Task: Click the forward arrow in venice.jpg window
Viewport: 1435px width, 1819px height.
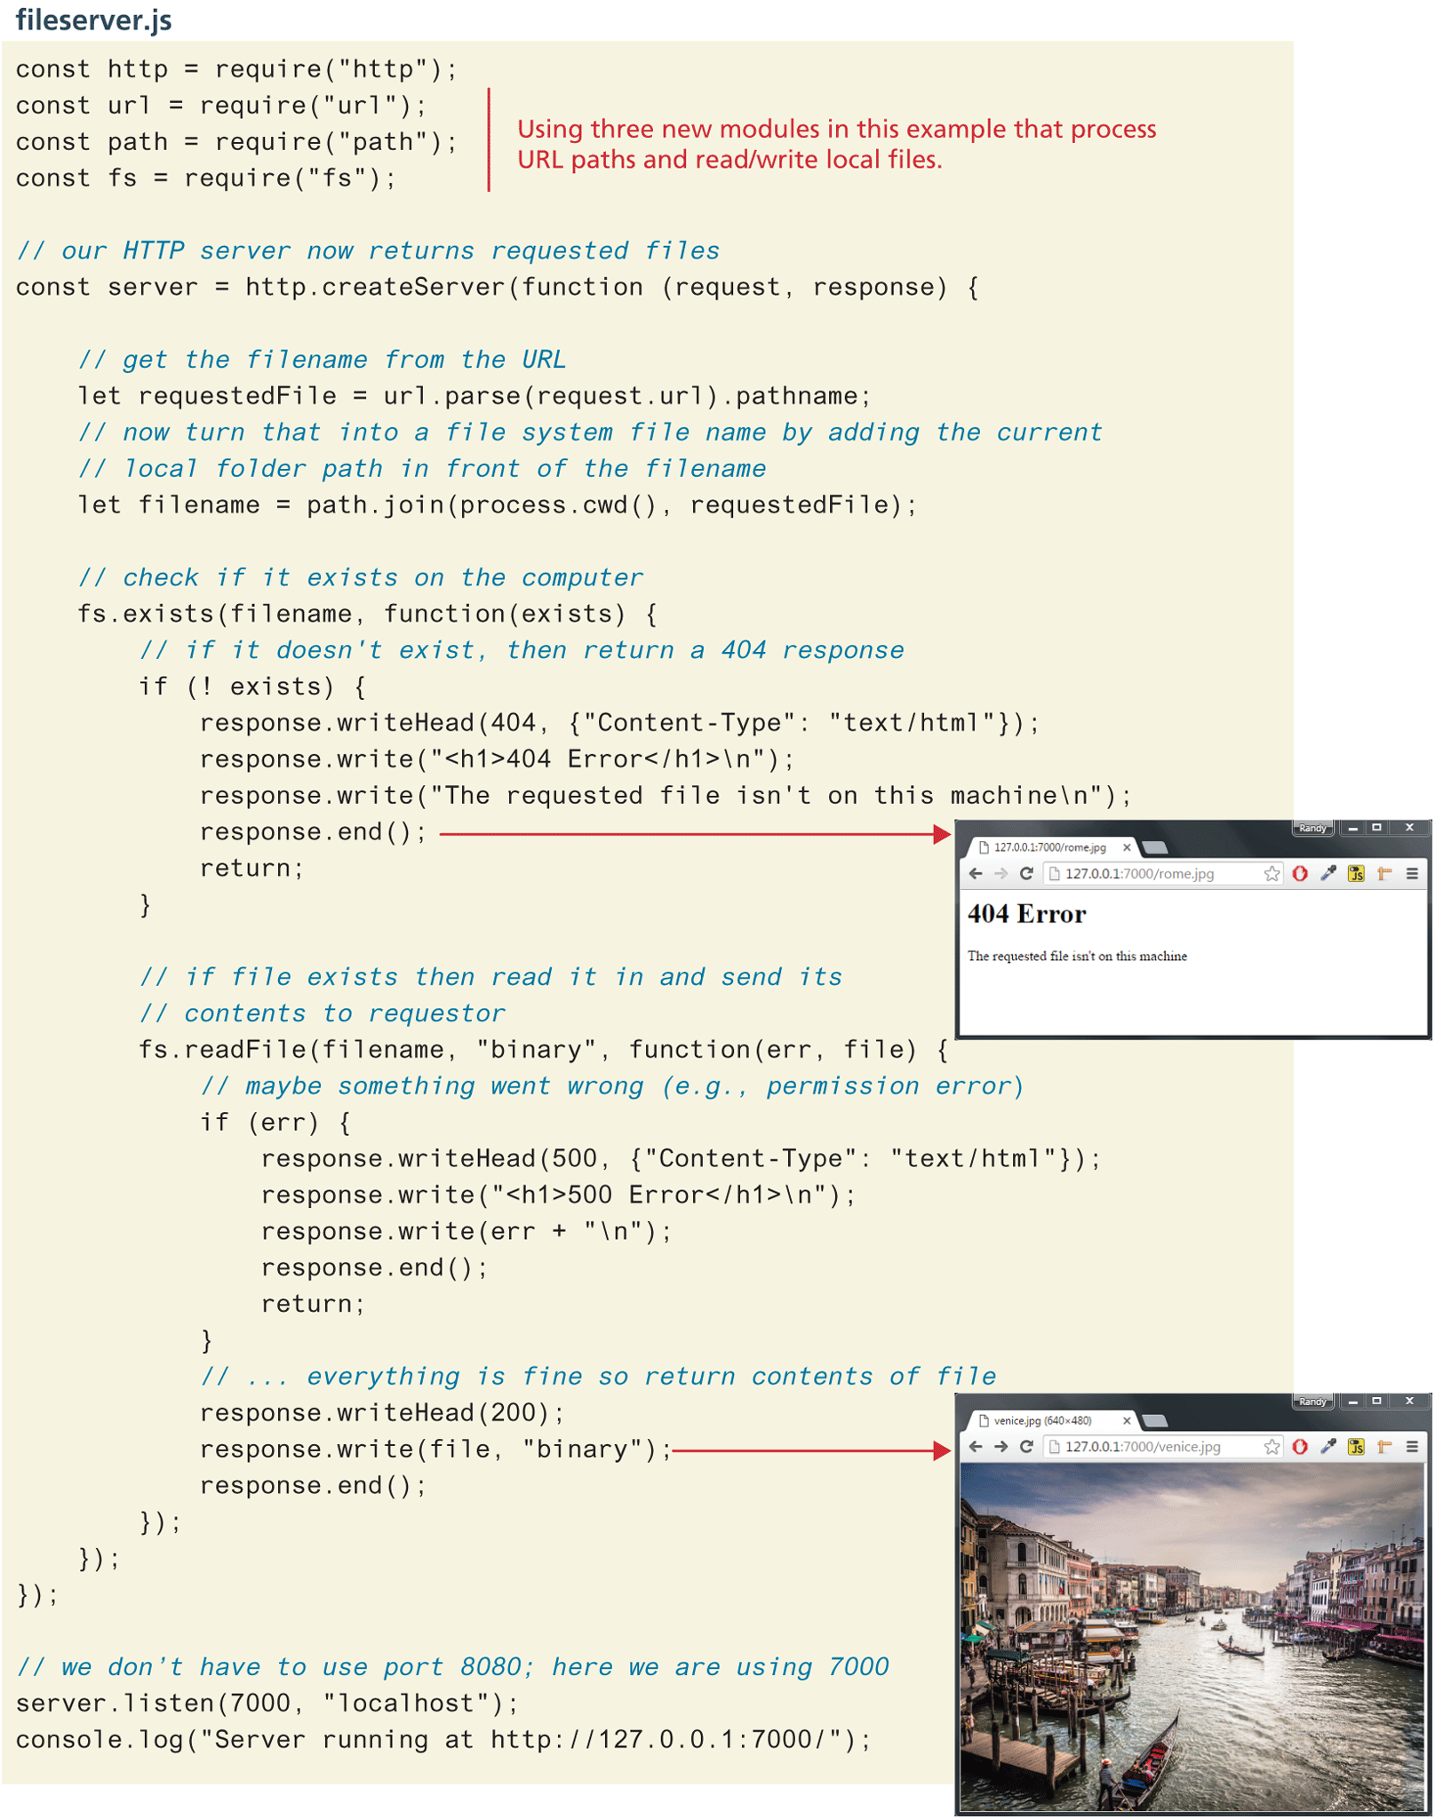Action: coord(1001,1447)
